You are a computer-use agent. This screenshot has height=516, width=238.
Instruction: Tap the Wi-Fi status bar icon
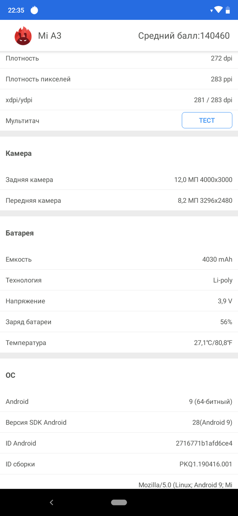218,10
